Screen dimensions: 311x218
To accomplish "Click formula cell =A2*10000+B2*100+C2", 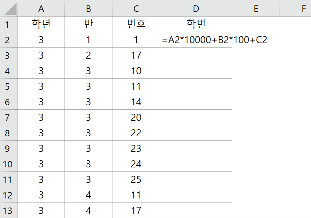I will point(215,40).
